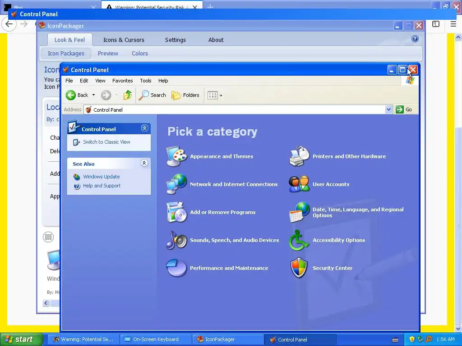462x346 pixels.
Task: Click the tray security shield icon
Action: pyautogui.click(x=412, y=339)
